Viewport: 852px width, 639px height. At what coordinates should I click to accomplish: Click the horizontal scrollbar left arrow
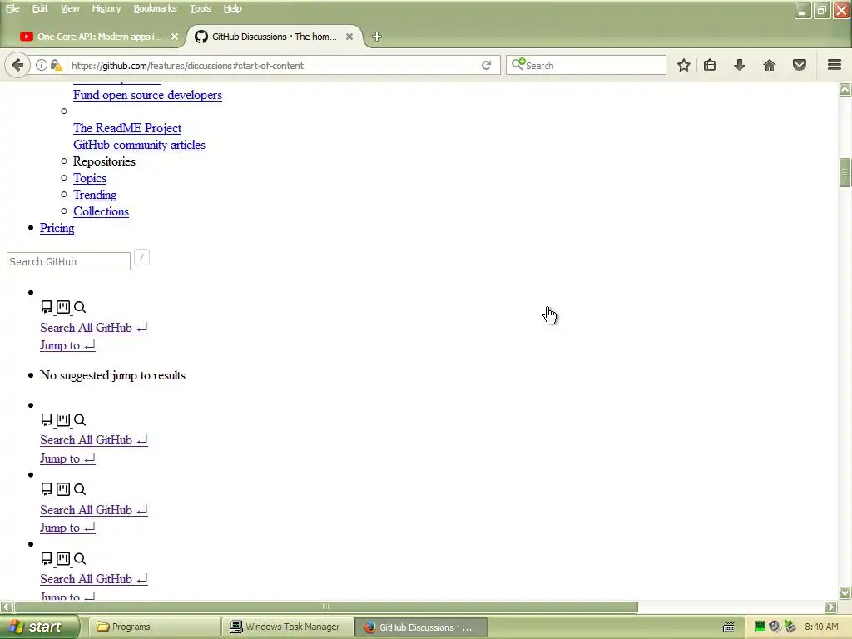(x=7, y=607)
